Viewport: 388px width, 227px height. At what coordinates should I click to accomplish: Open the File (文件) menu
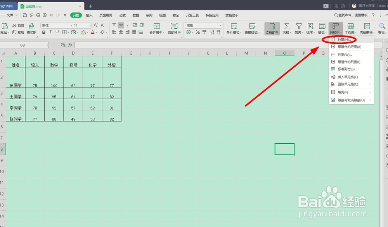[9, 15]
